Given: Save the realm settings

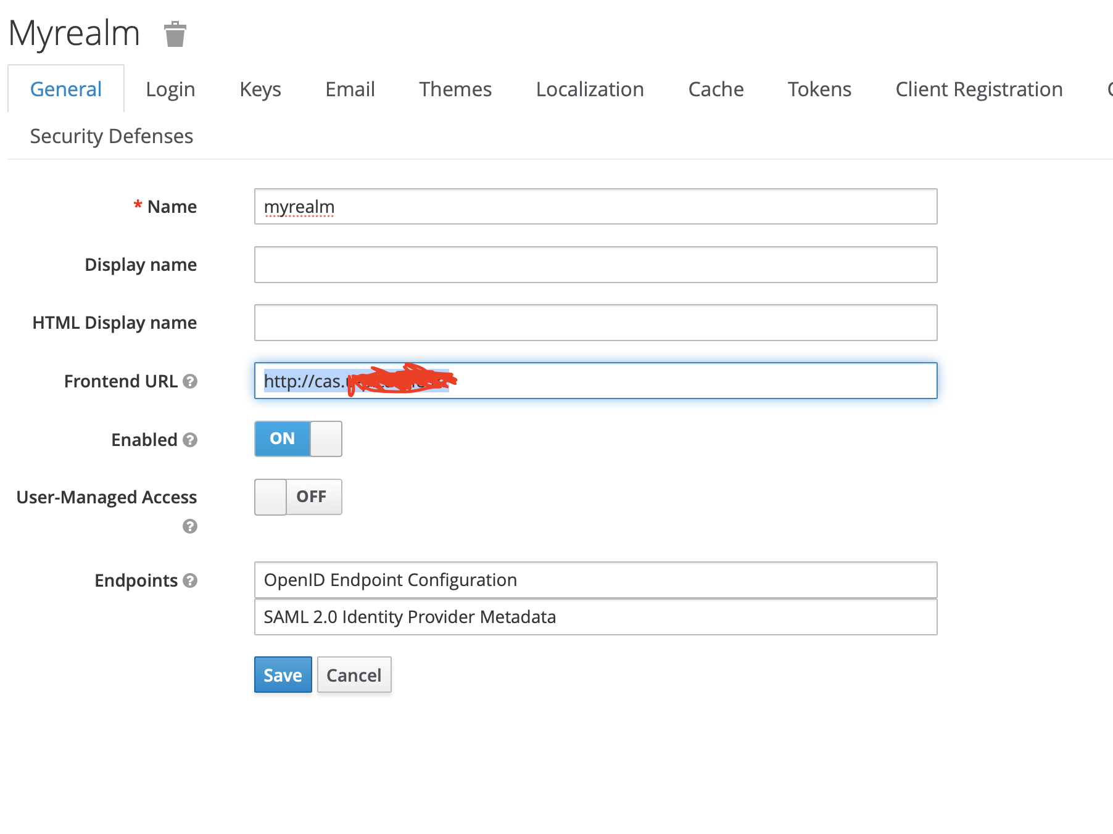Looking at the screenshot, I should point(283,675).
